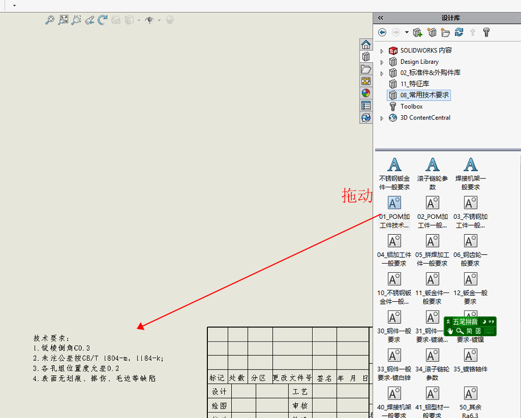Viewport: 521px width, 418px height.
Task: Collapse the 设计库 panel with double chevron
Action: click(x=380, y=17)
